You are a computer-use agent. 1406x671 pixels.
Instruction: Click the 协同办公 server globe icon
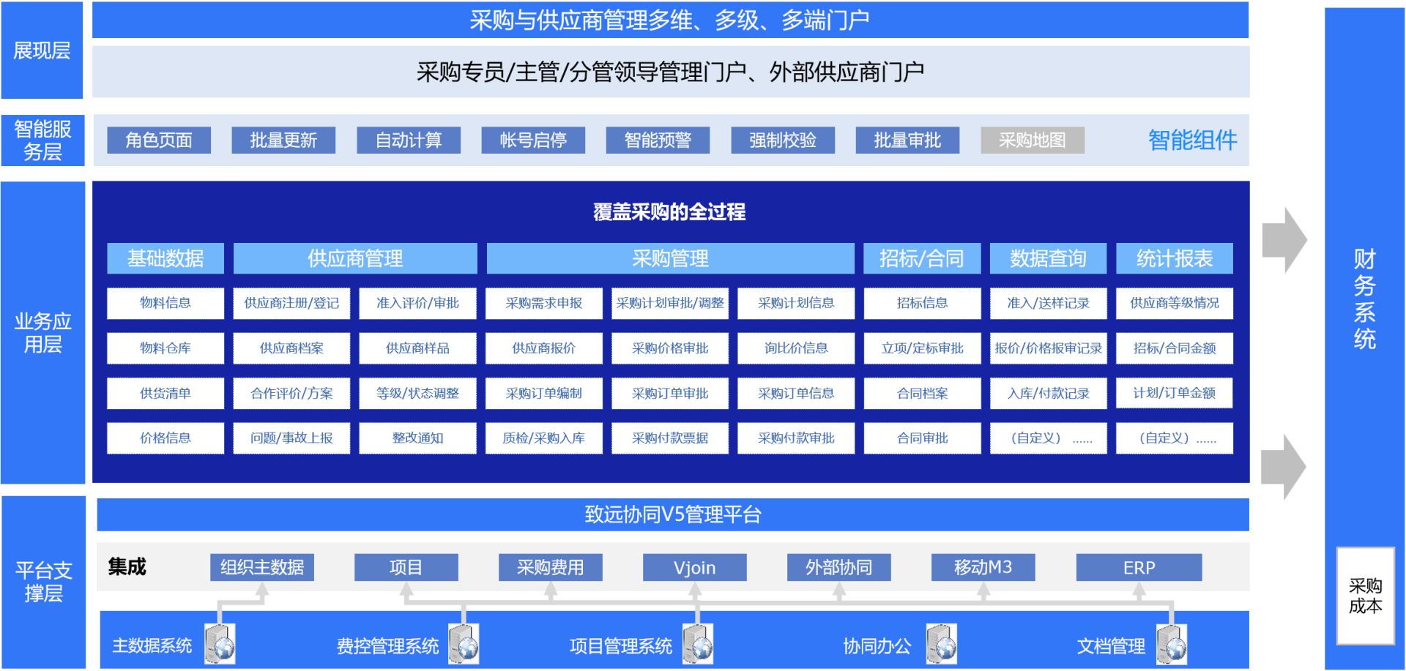tap(941, 644)
